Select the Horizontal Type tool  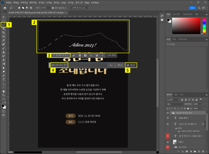click(4, 79)
